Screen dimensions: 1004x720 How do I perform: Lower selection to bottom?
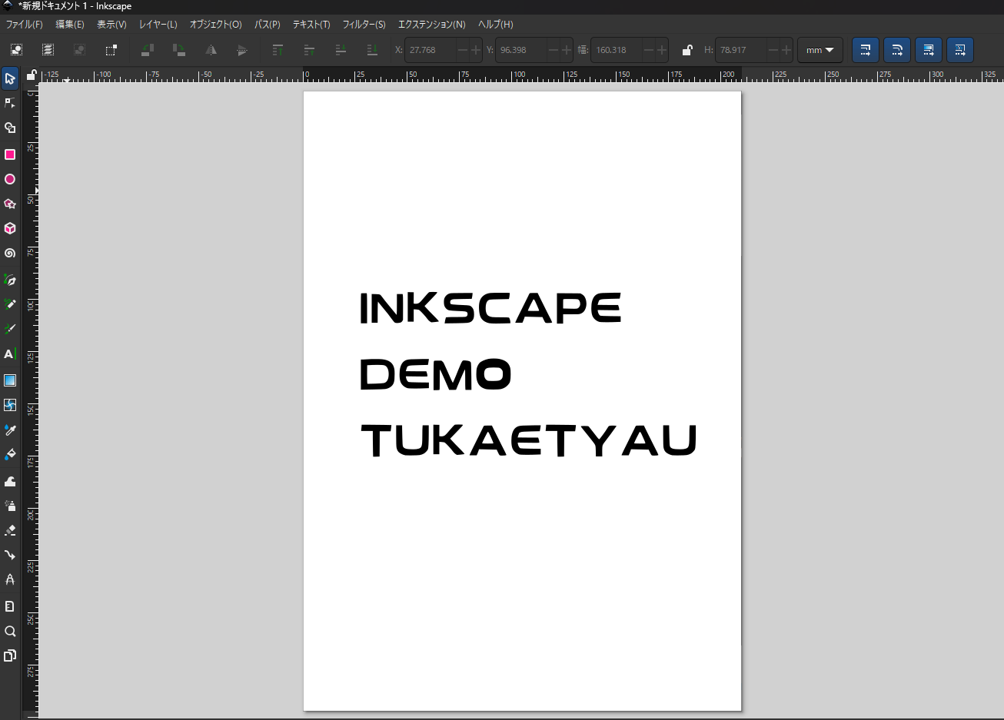(373, 50)
